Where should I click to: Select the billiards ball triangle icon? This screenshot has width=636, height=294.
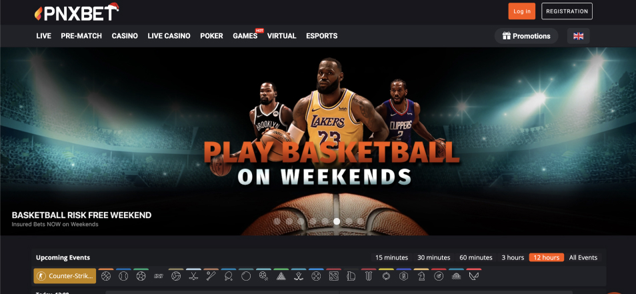pyautogui.click(x=281, y=276)
